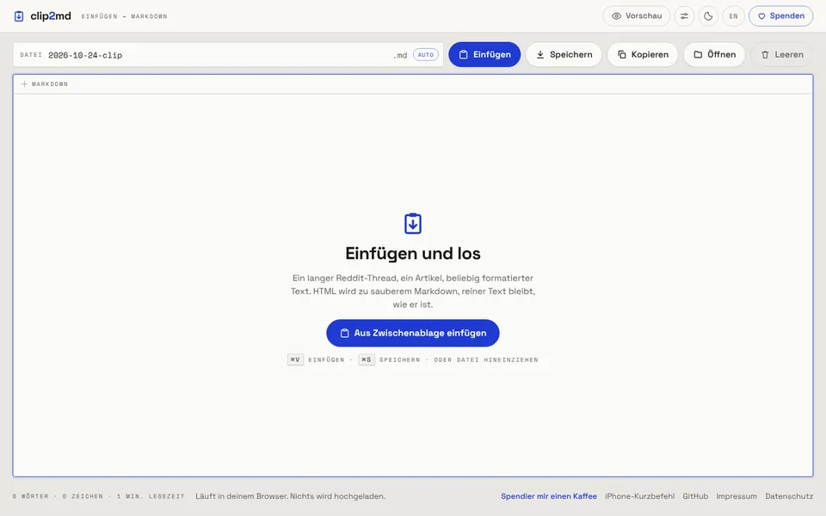Click the ⌘S shortcut key hint
The image size is (826, 516).
coord(367,359)
